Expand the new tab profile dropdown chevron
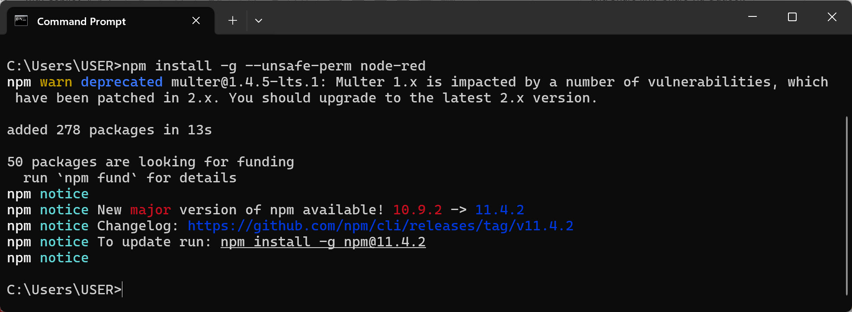The image size is (852, 312). pyautogui.click(x=259, y=21)
